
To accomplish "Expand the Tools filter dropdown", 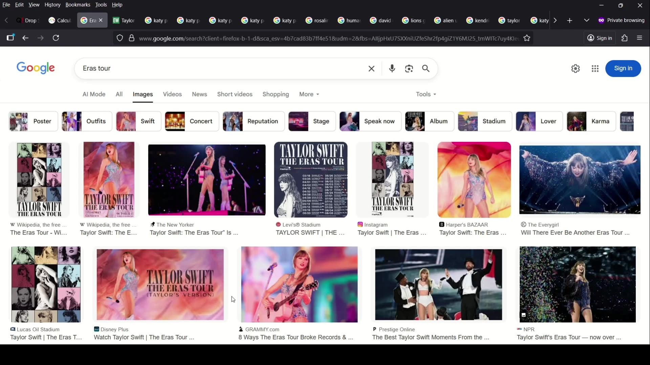I will pos(426,94).
